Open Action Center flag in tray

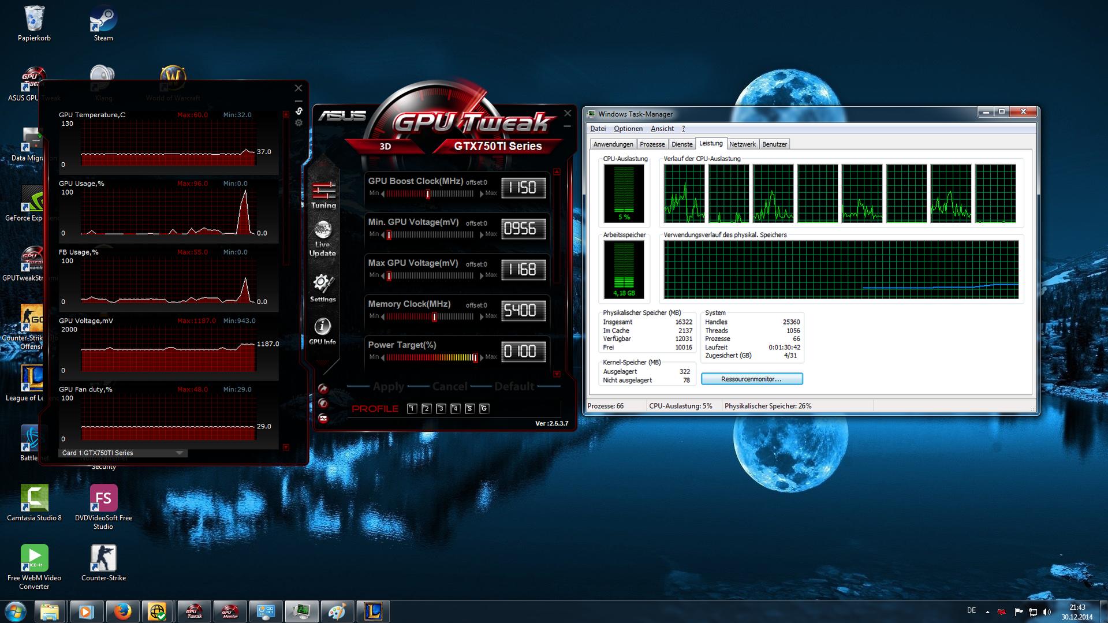click(x=1018, y=611)
